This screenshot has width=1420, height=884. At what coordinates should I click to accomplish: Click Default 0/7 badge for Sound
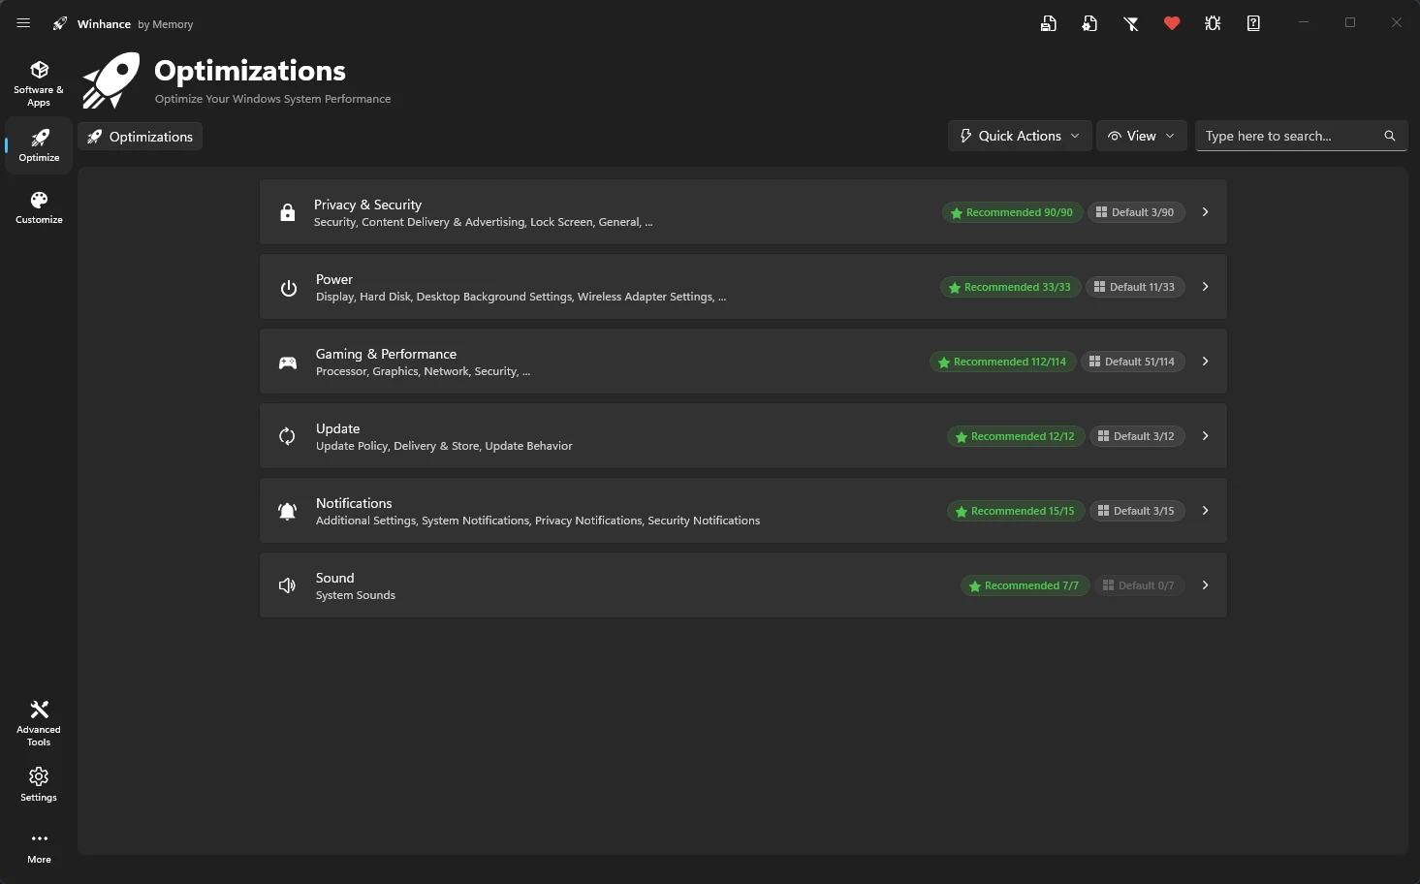click(x=1139, y=585)
